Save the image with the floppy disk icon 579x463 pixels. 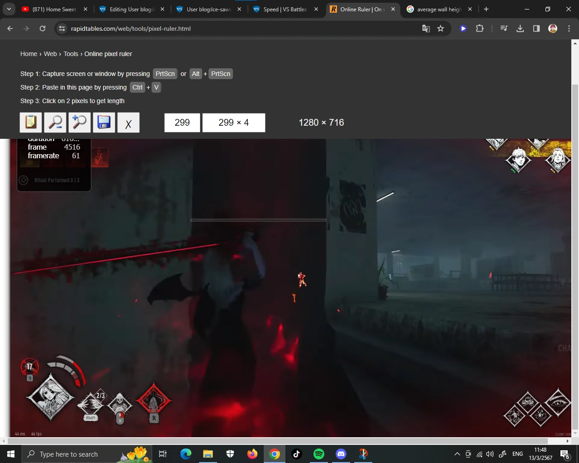pos(104,123)
